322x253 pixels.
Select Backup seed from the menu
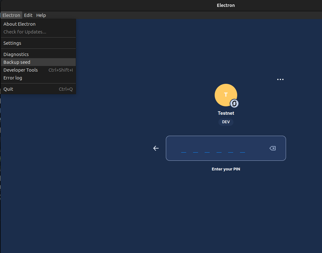(17, 62)
